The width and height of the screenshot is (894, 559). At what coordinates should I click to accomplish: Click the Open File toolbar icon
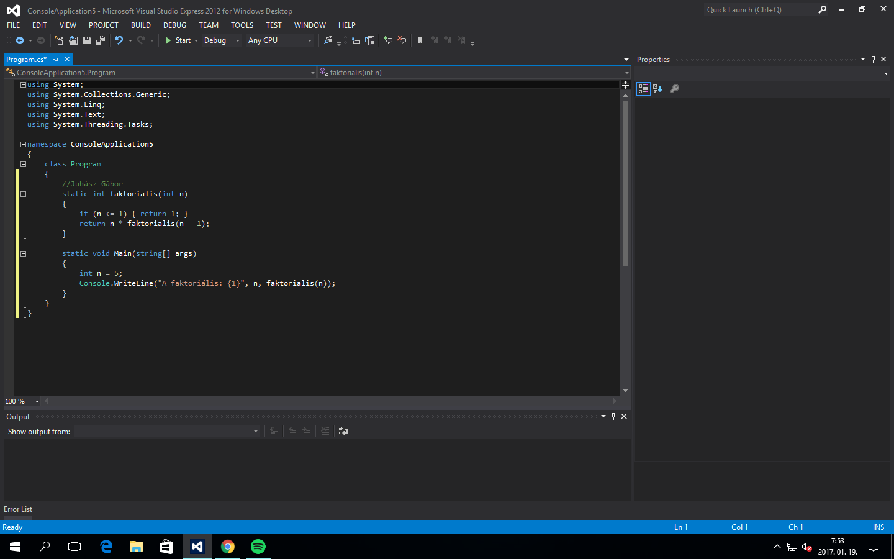pyautogui.click(x=73, y=40)
